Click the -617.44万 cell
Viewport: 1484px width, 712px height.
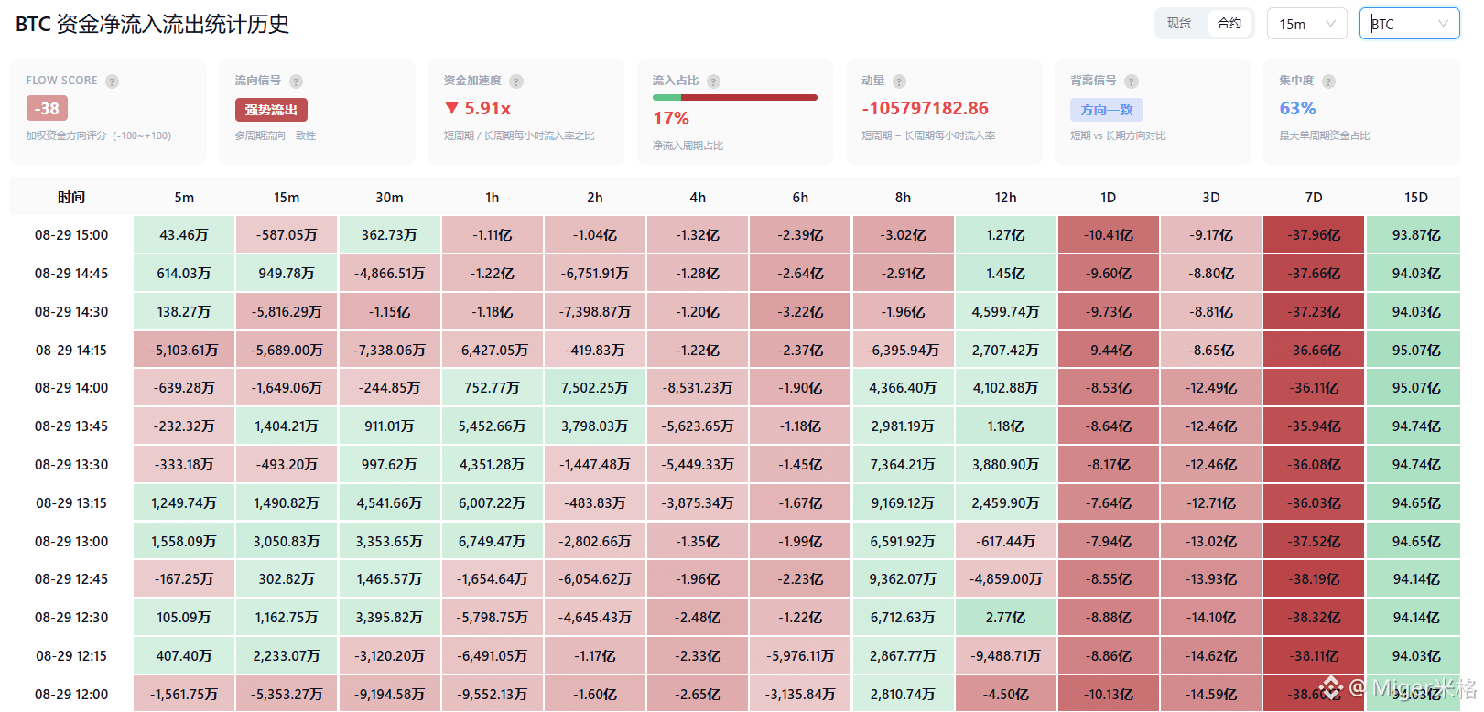(1005, 542)
